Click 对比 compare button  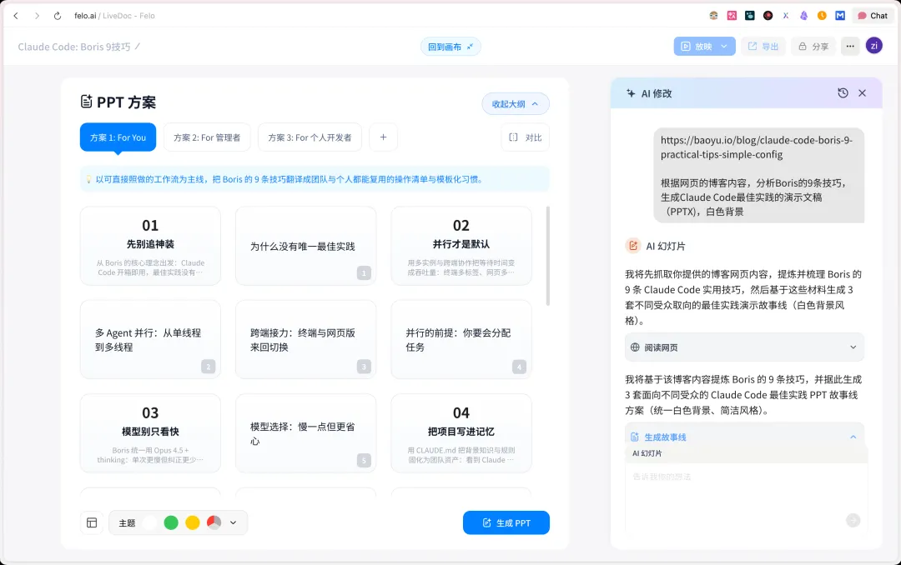pyautogui.click(x=526, y=137)
